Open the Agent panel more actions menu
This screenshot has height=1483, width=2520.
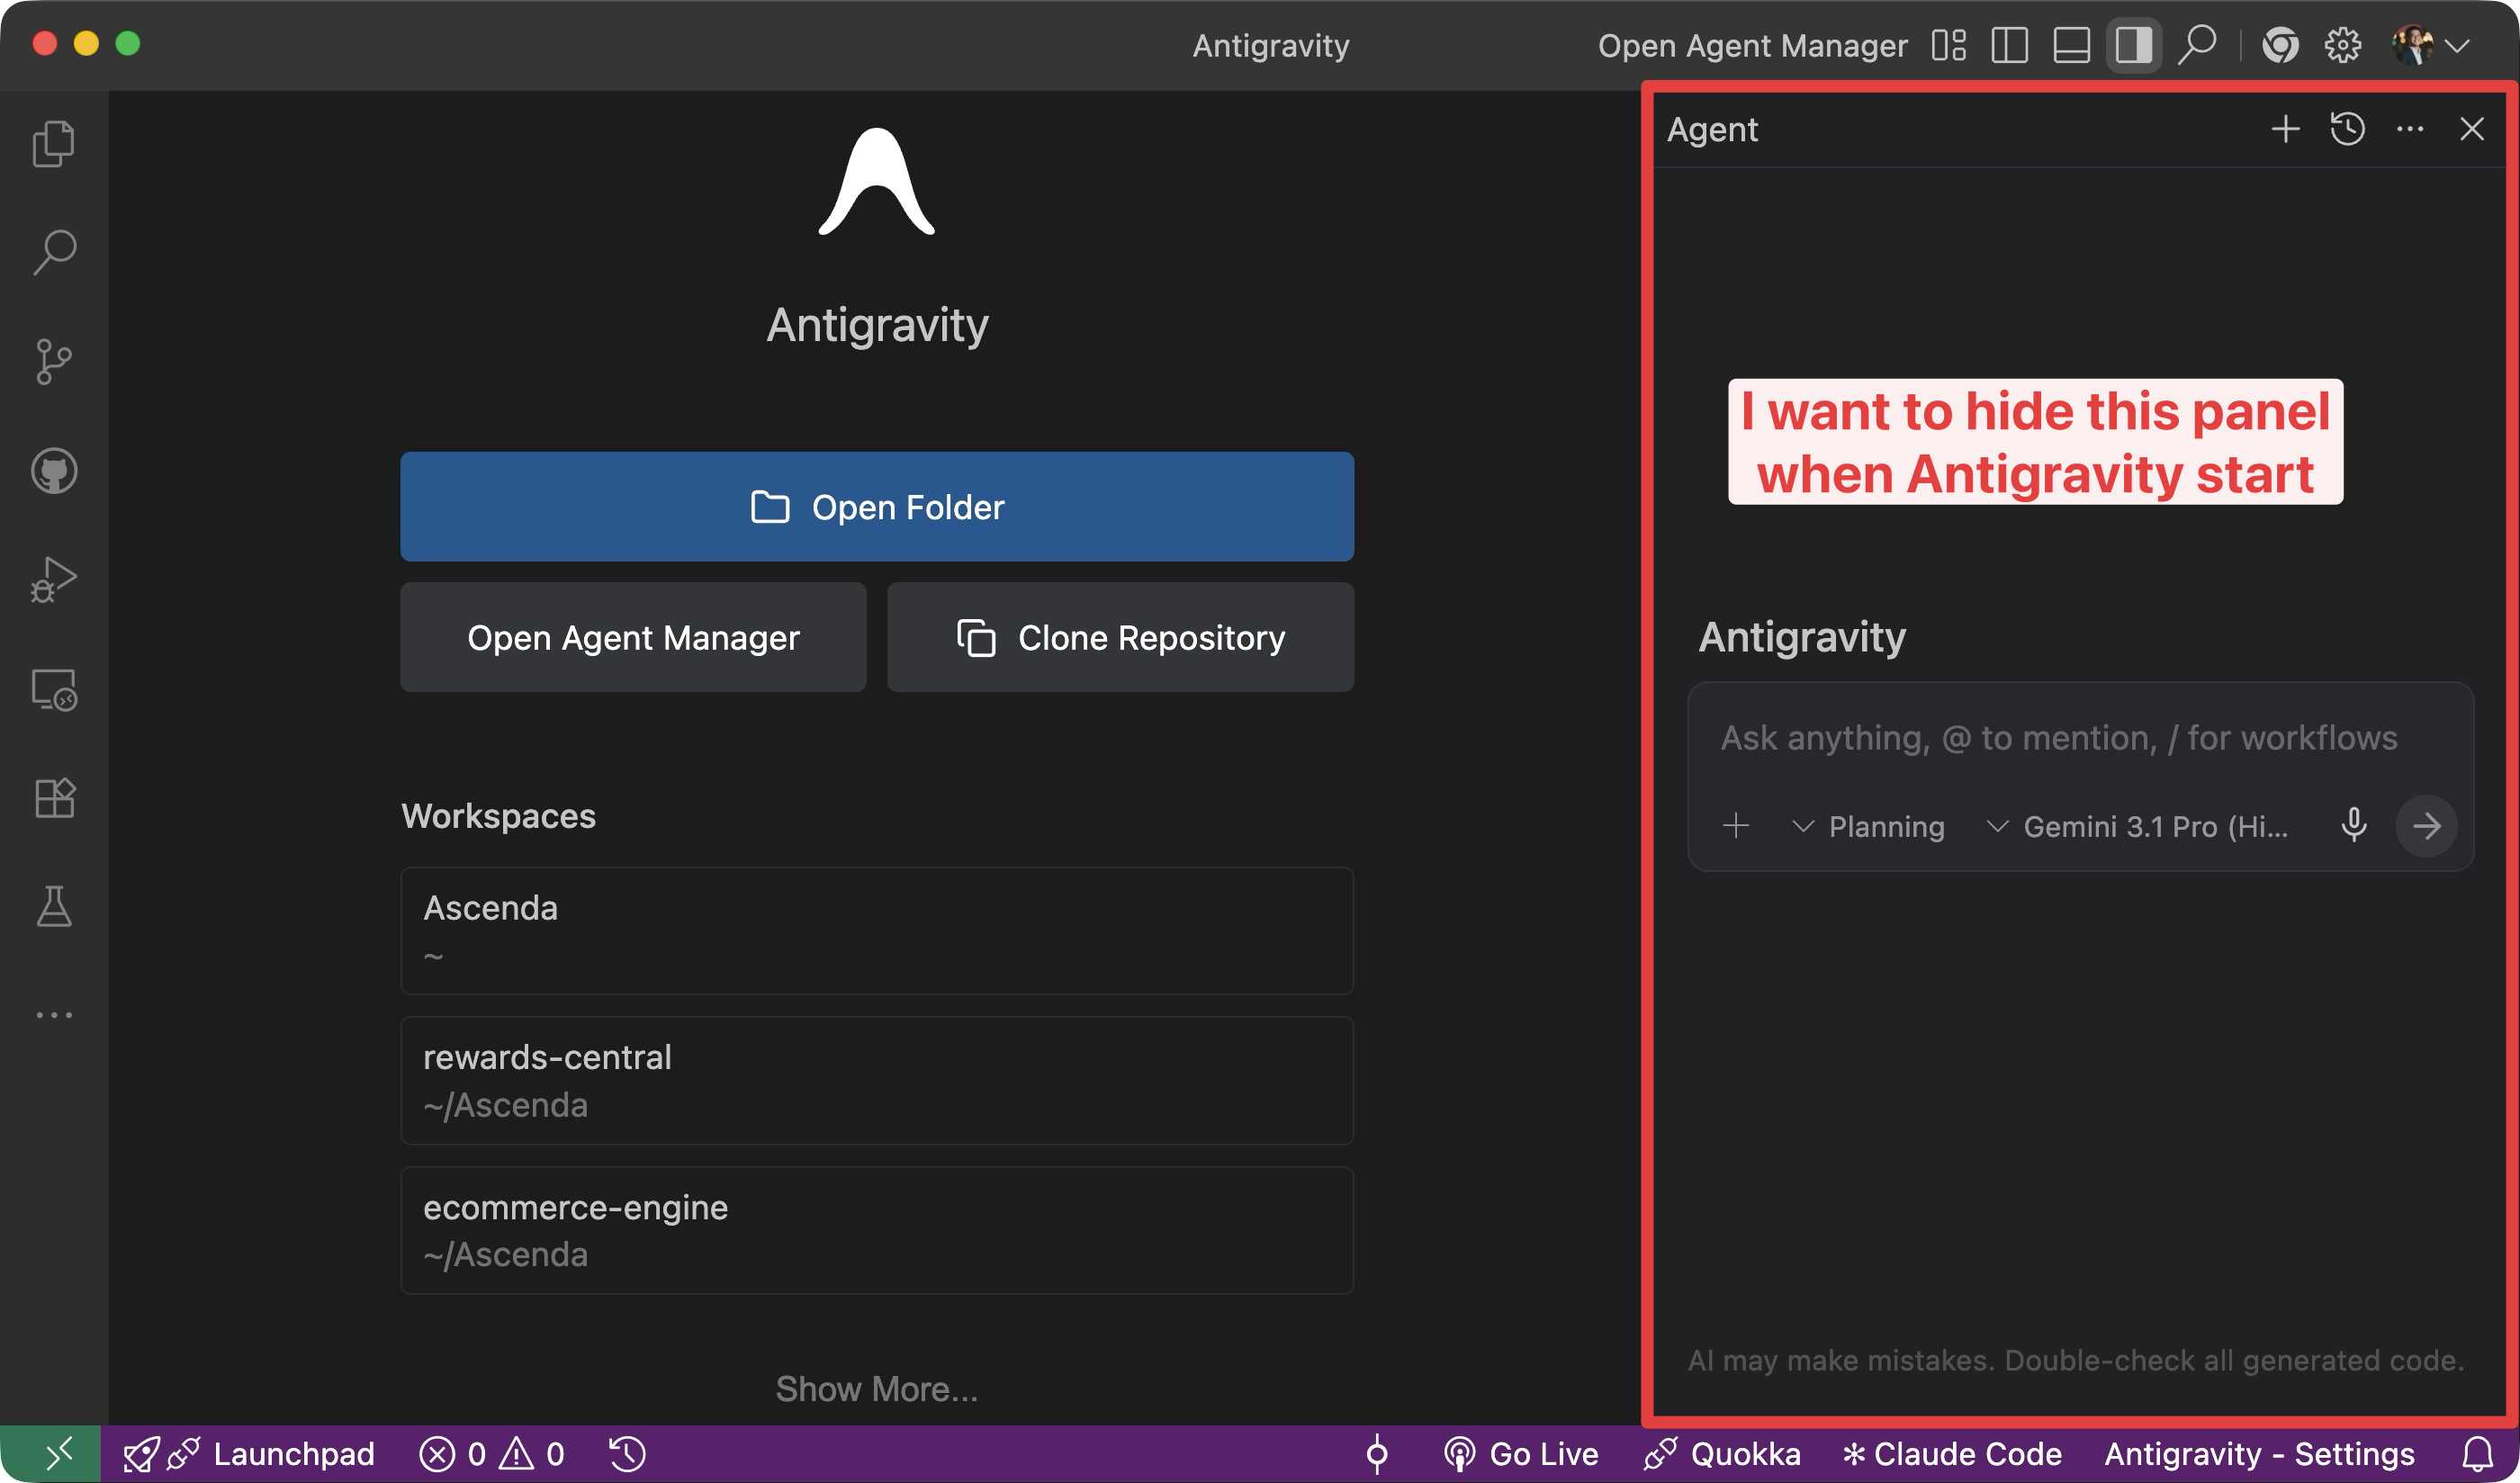(x=2410, y=129)
